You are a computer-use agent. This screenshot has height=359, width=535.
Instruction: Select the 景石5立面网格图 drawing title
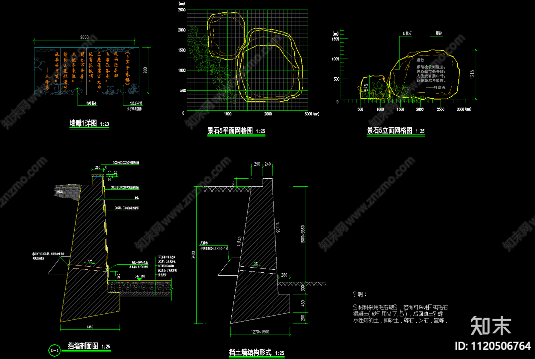pyautogui.click(x=390, y=130)
